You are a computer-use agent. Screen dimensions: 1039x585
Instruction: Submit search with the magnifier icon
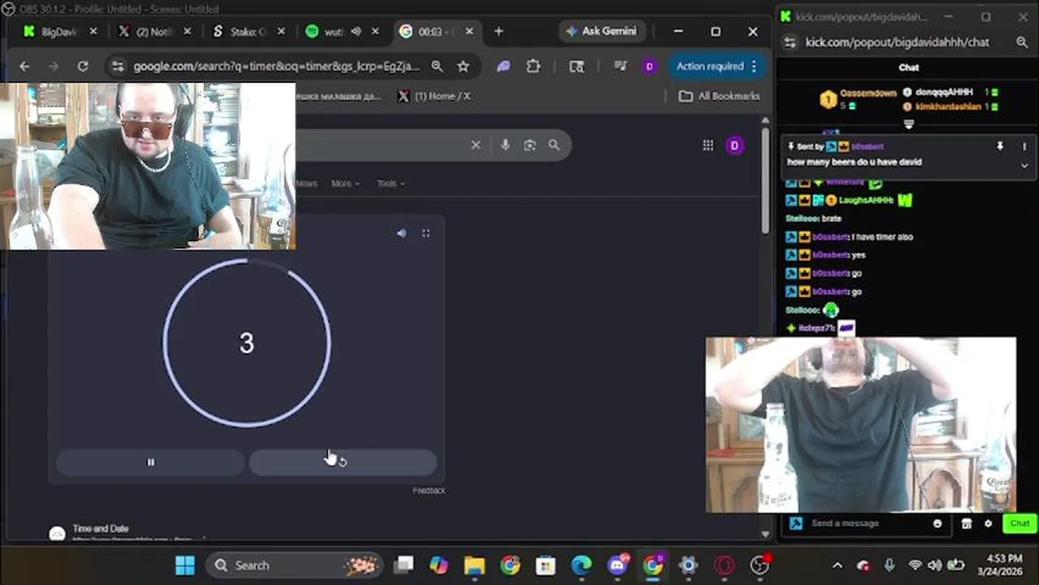554,145
